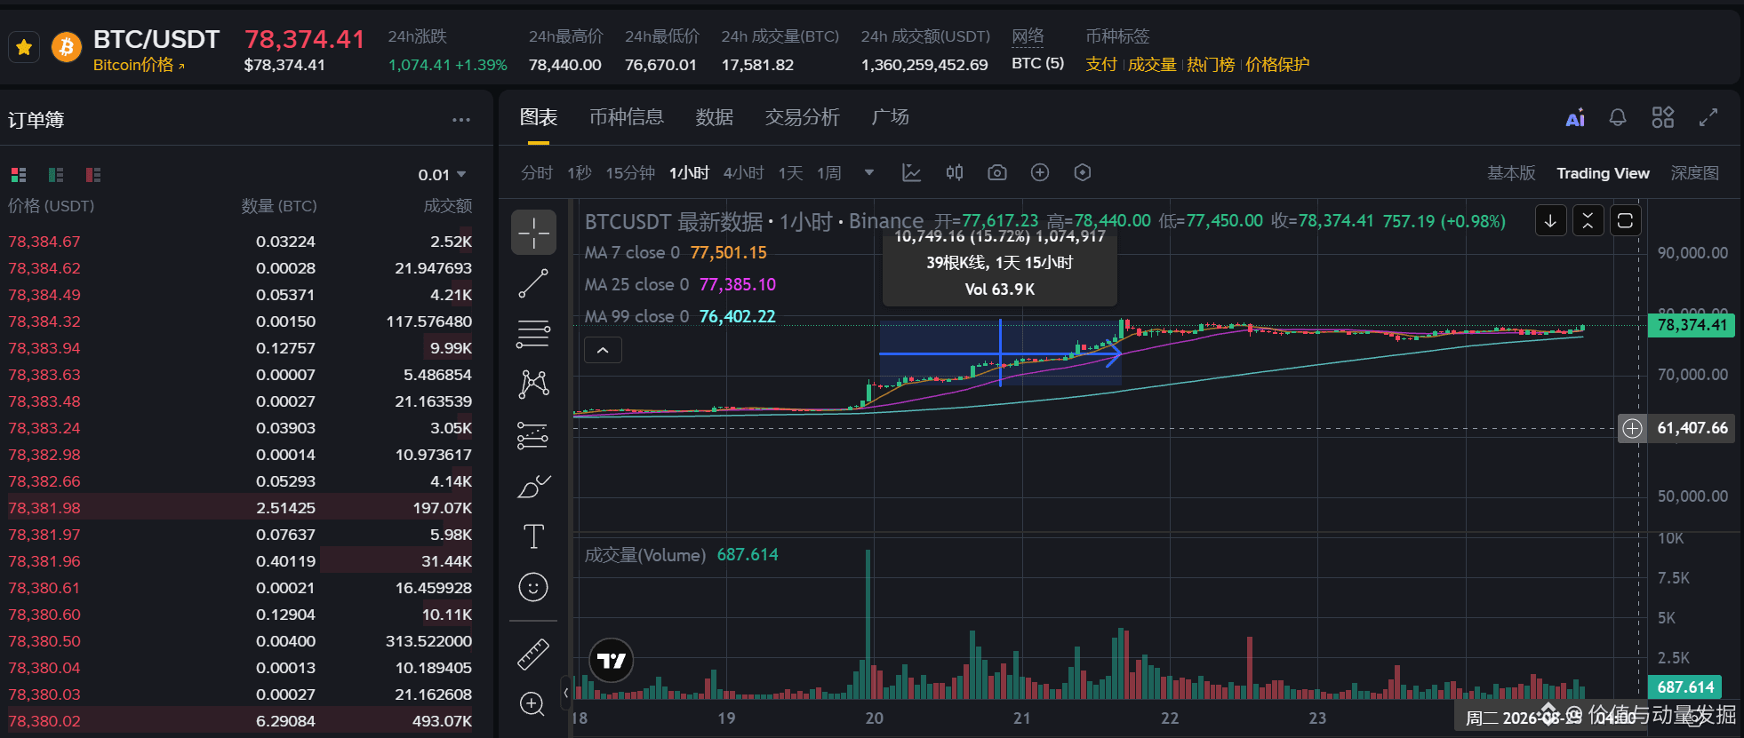Show asks-only order book view
Image resolution: width=1744 pixels, height=738 pixels.
coord(93,175)
